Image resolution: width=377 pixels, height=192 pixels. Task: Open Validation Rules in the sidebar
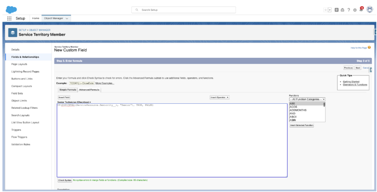click(x=21, y=145)
